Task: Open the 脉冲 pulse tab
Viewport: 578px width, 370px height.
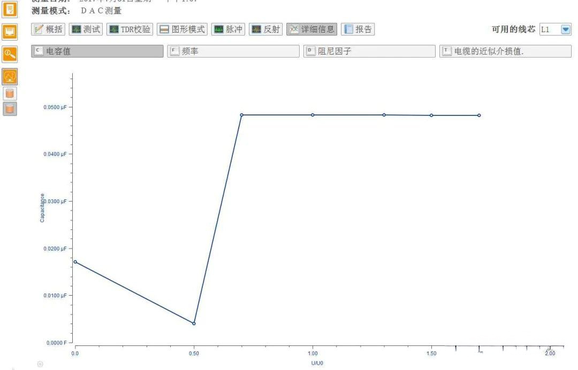Action: [x=228, y=29]
